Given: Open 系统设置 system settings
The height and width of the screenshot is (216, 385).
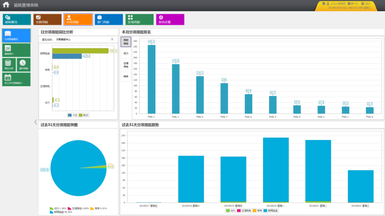Looking at the screenshot, I should pos(170,19).
